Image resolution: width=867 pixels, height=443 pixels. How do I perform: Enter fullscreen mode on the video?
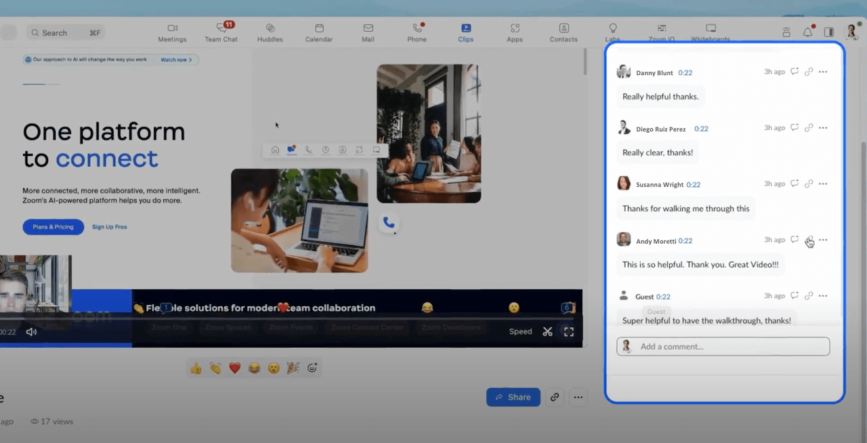pyautogui.click(x=569, y=332)
